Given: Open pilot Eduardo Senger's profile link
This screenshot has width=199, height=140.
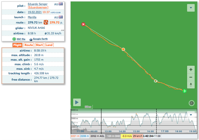Looking at the screenshot, I should point(38,4).
